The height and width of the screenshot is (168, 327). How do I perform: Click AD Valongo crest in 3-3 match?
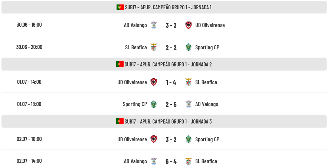pos(154,25)
